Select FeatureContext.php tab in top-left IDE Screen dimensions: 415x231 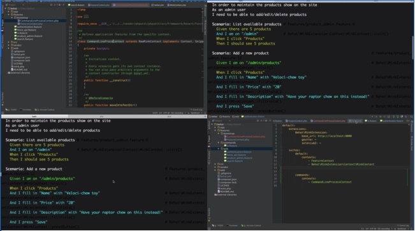tap(99, 5)
